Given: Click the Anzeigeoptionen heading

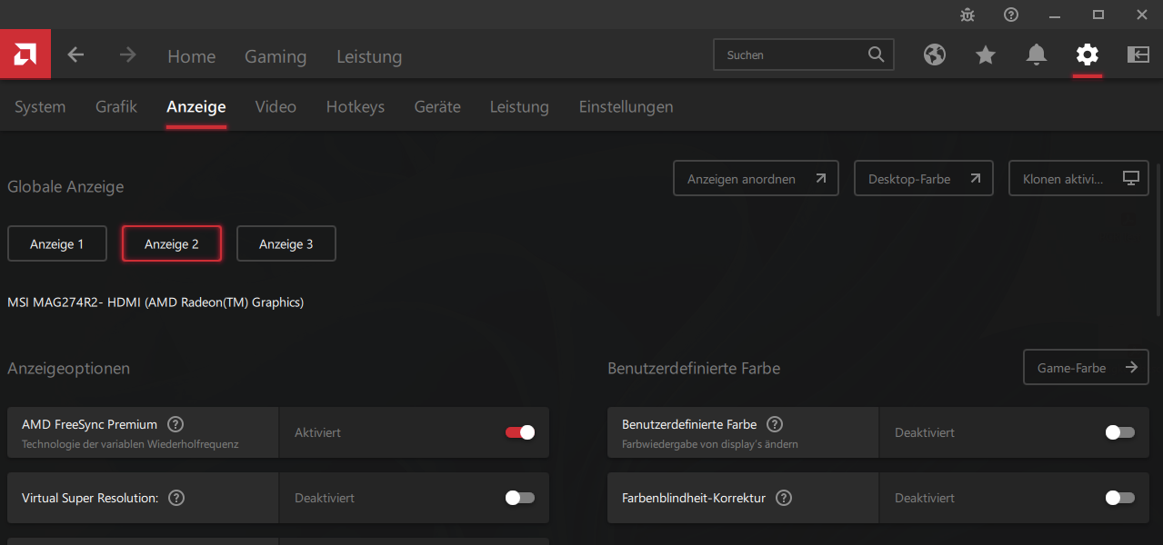Looking at the screenshot, I should pos(69,368).
